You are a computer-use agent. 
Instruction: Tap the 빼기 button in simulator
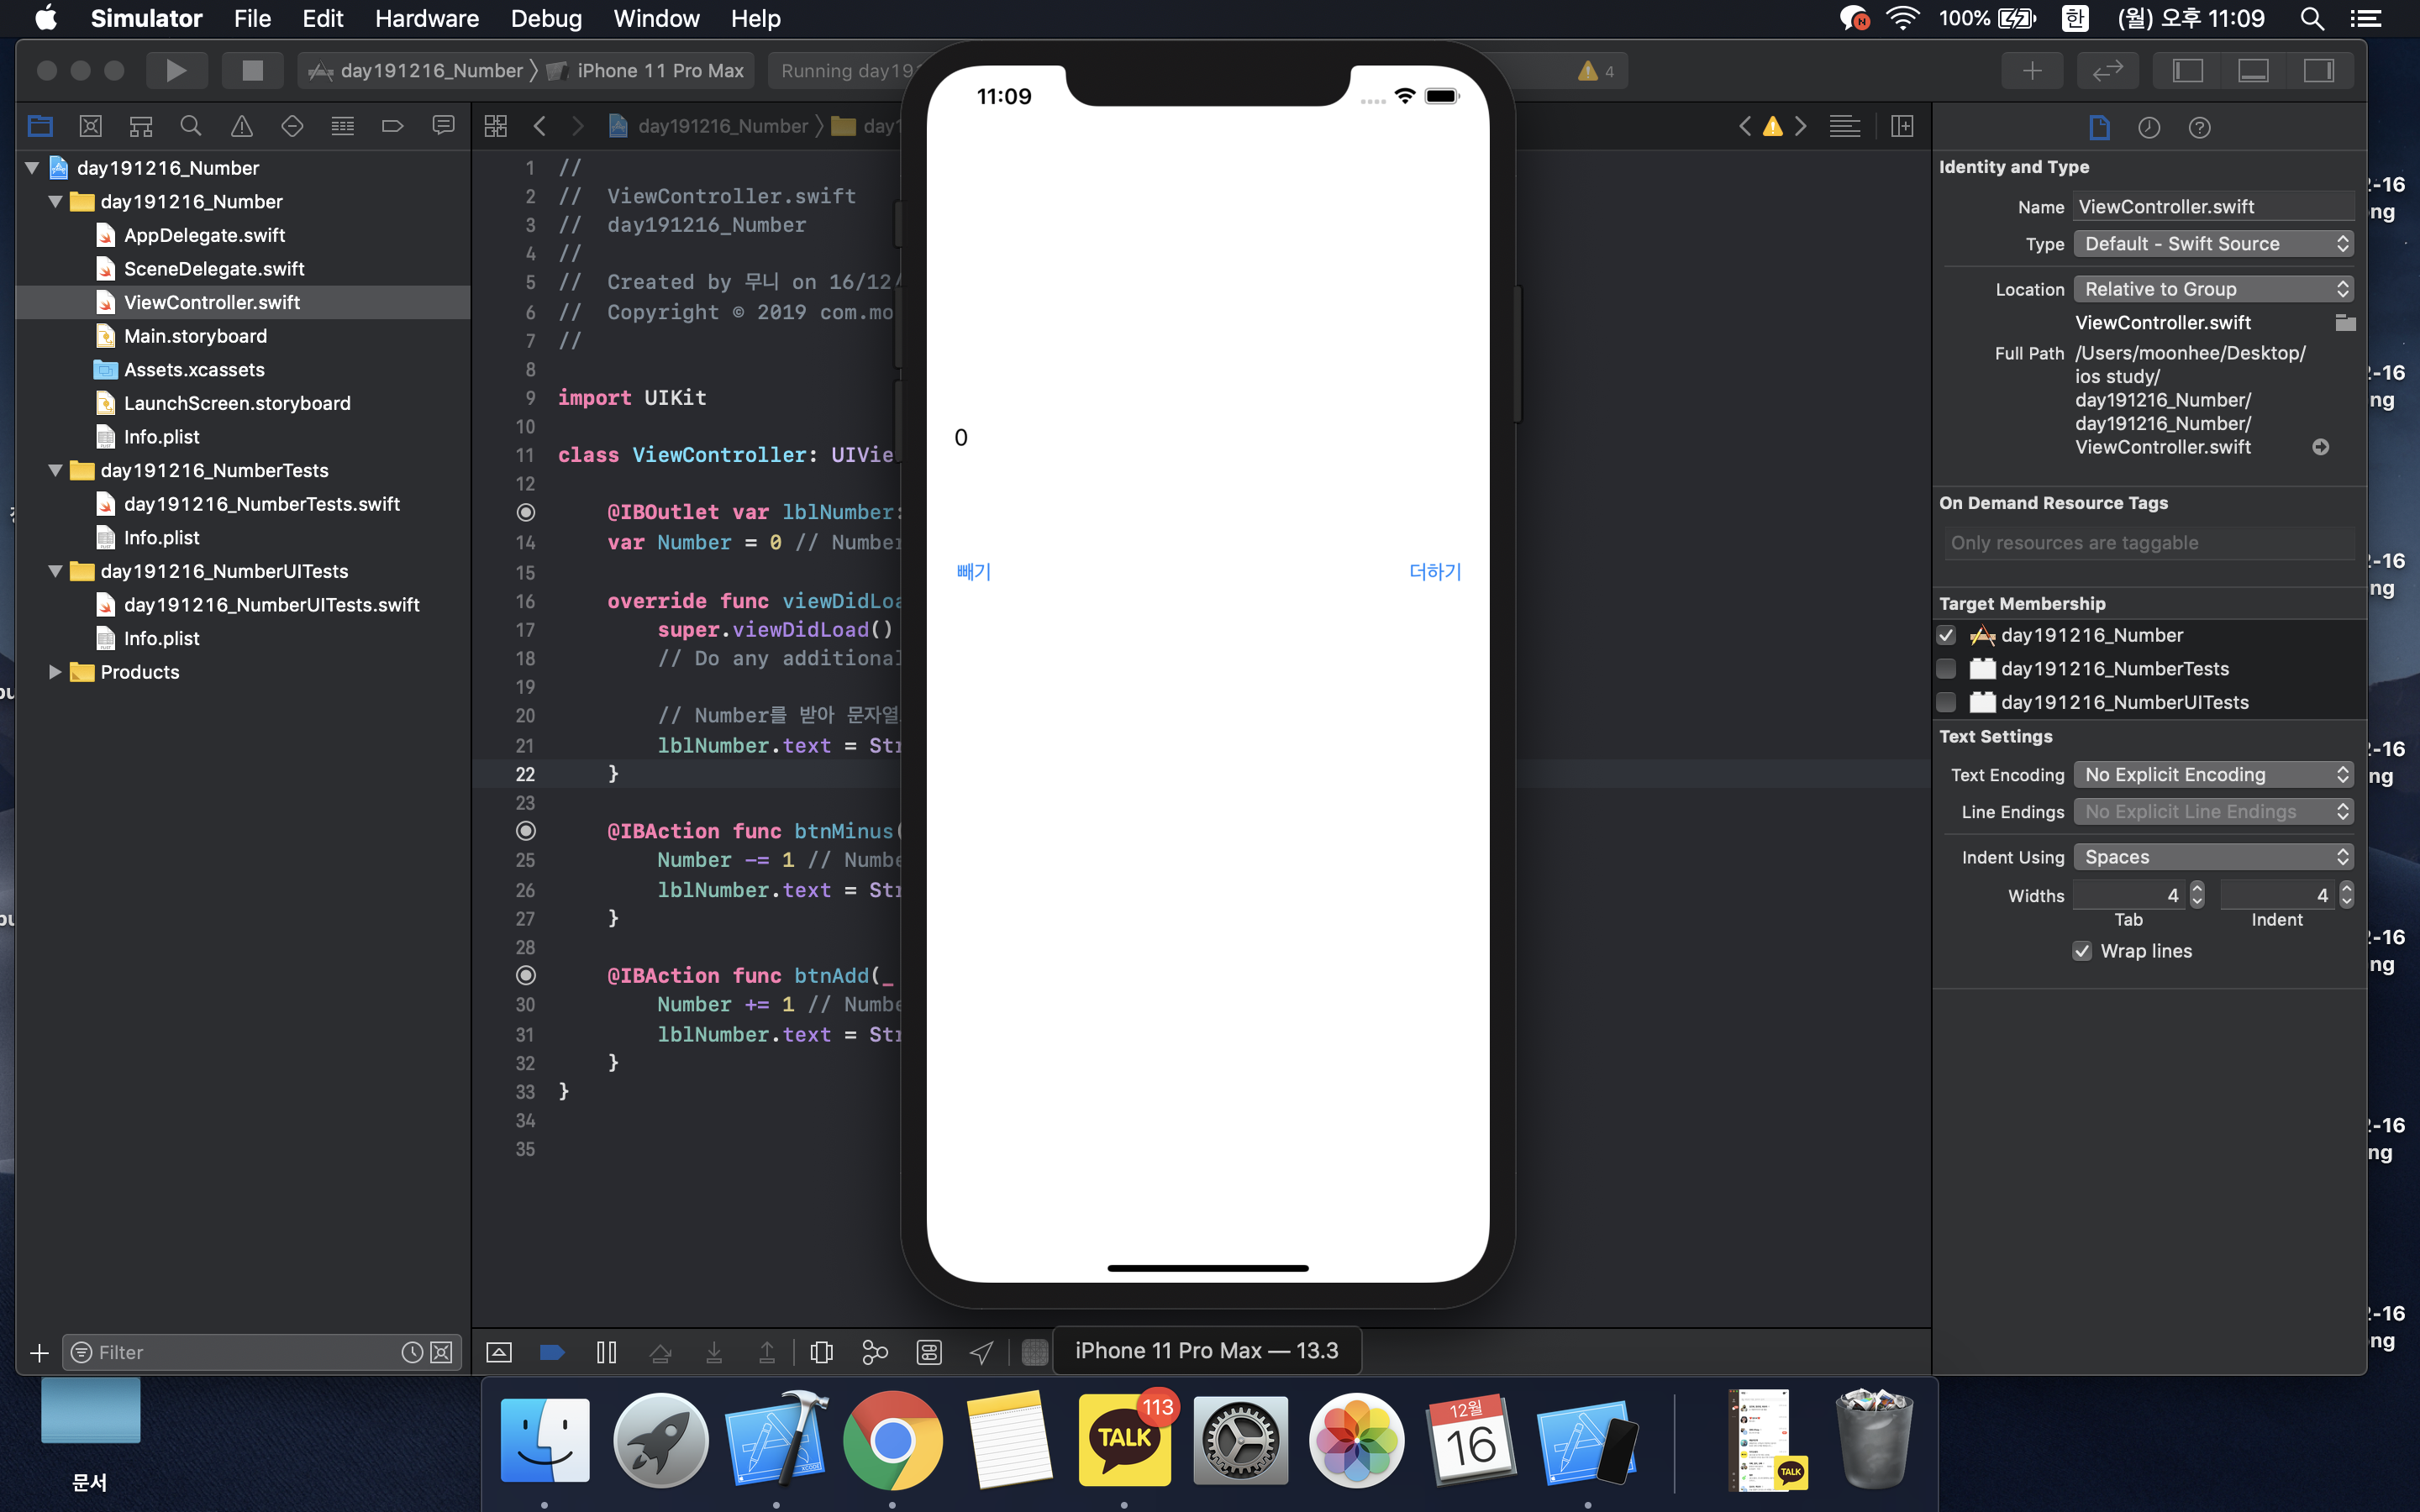973,571
